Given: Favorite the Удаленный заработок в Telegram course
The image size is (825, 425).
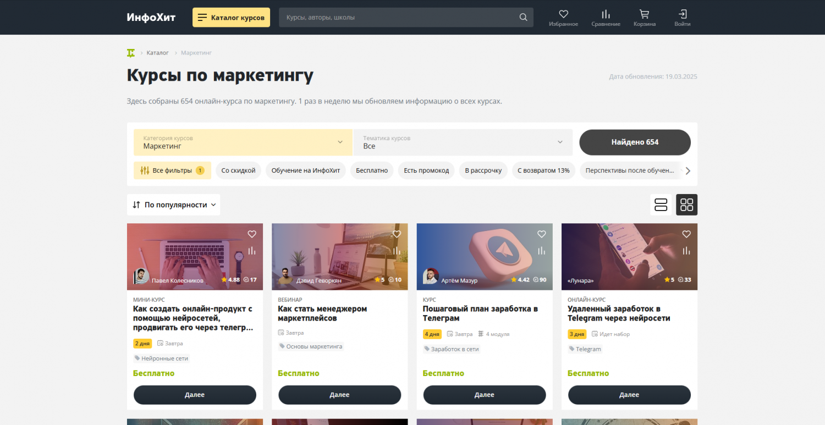Looking at the screenshot, I should coord(686,234).
